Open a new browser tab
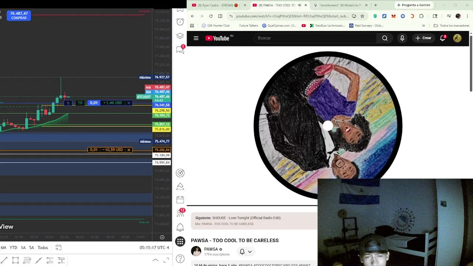 click(x=375, y=5)
